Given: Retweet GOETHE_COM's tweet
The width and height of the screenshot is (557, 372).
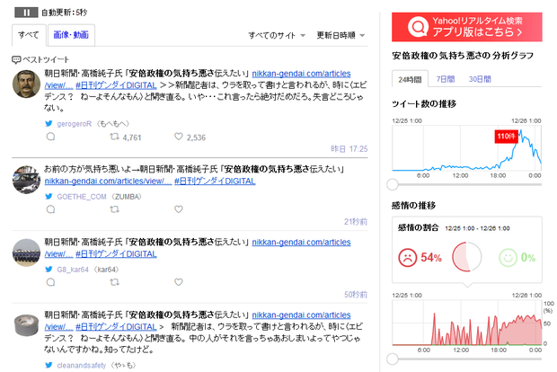Looking at the screenshot, I should pos(114,209).
